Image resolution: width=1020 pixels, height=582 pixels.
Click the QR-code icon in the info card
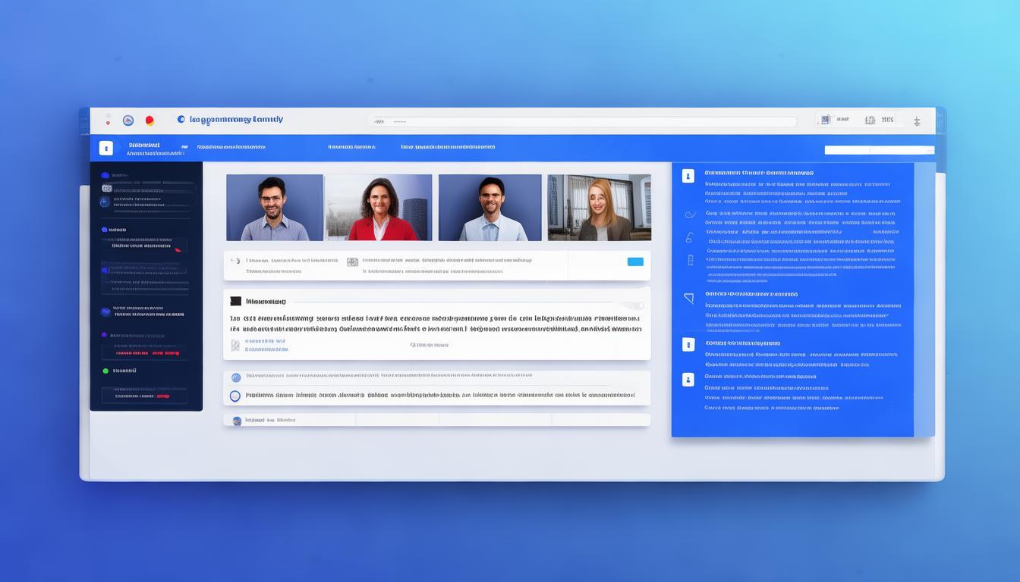click(352, 261)
